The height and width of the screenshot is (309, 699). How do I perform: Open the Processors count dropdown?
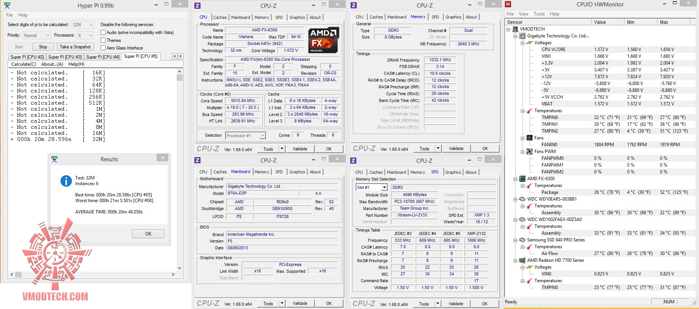tap(85, 36)
